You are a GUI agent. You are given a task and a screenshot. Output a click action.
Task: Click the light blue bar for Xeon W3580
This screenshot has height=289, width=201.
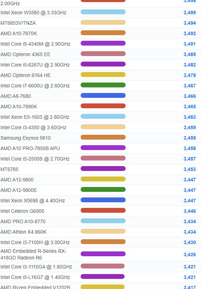tap(103, 12)
